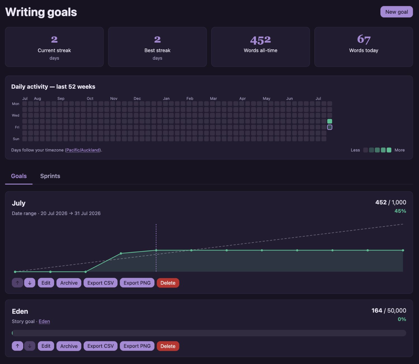The image size is (419, 364).
Task: Move the July goal up
Action: [x=17, y=283]
